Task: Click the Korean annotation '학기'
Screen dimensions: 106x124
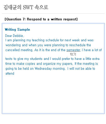Action: pyautogui.click(x=73, y=54)
